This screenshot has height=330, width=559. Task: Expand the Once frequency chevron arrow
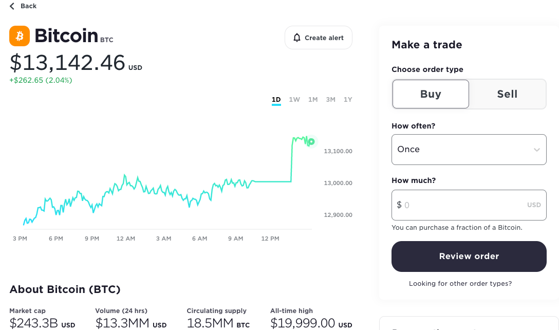(536, 150)
